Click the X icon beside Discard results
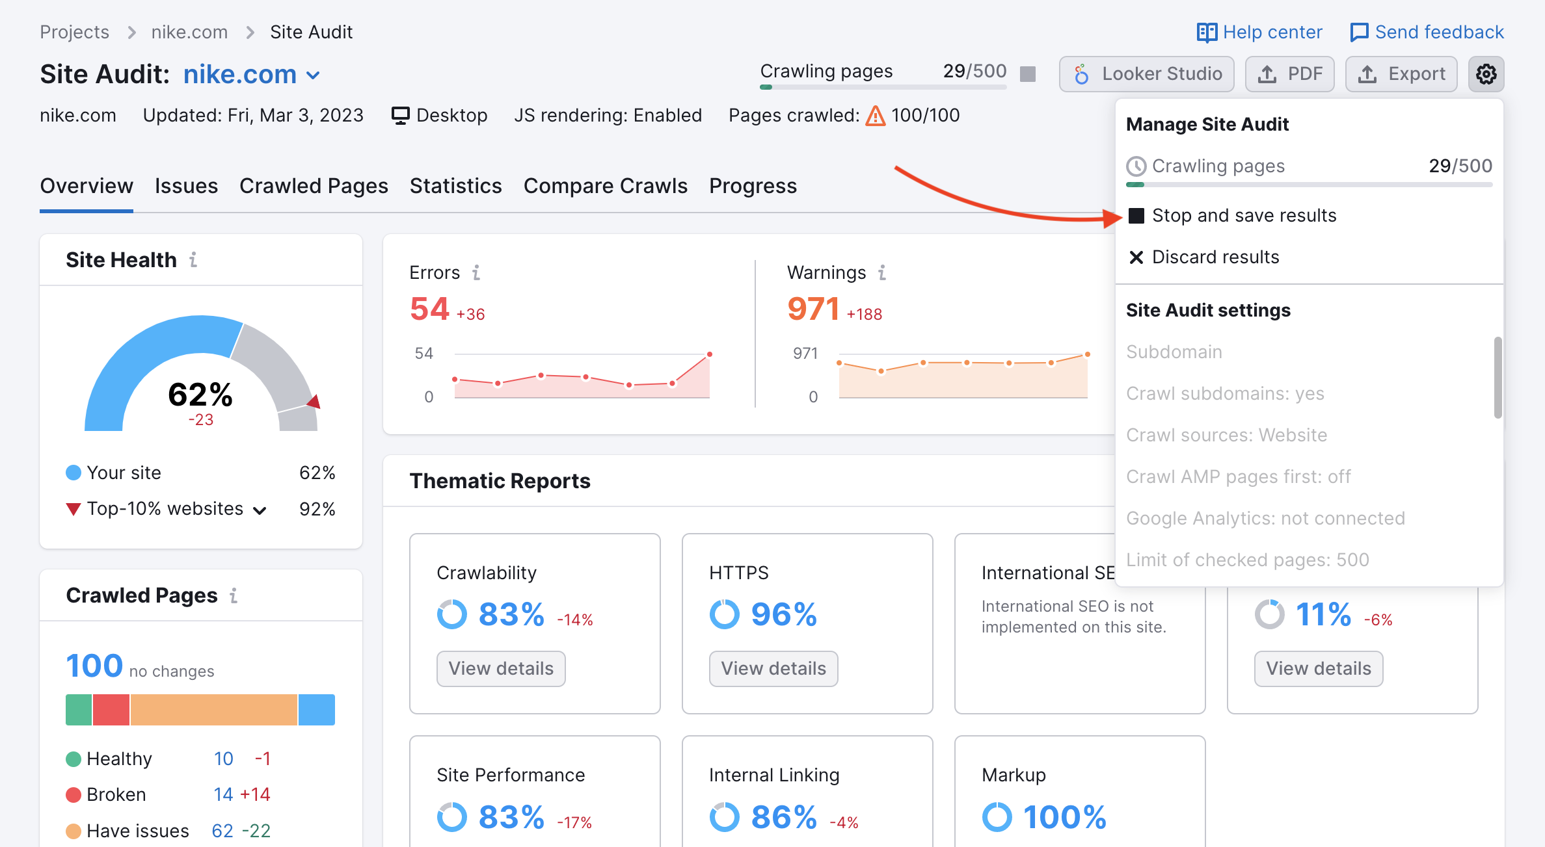 click(1136, 257)
